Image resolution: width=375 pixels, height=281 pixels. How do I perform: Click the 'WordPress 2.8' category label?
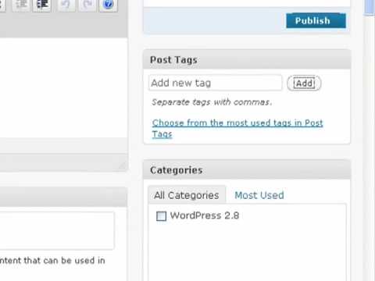pyautogui.click(x=205, y=215)
